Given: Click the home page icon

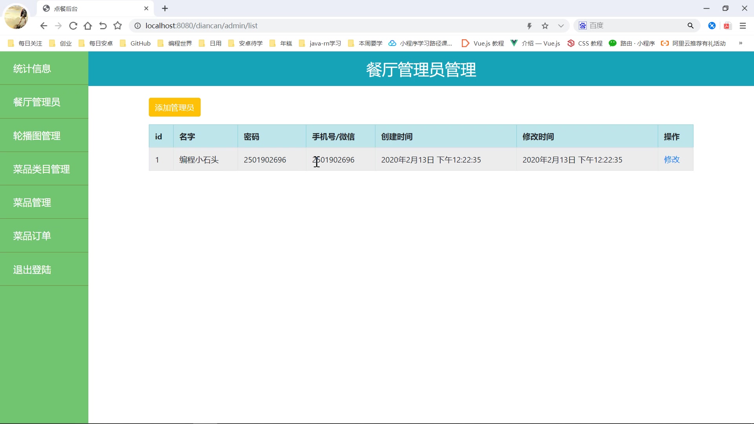Looking at the screenshot, I should 88,26.
